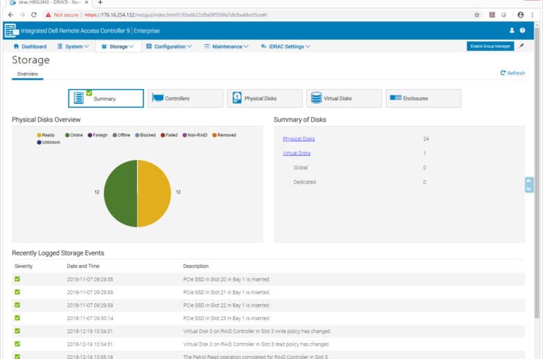The width and height of the screenshot is (543, 359).
Task: Click the Refresh link
Action: pos(512,73)
